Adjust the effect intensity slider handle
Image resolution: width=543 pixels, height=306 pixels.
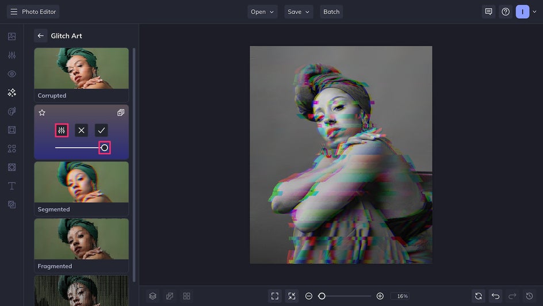105,148
